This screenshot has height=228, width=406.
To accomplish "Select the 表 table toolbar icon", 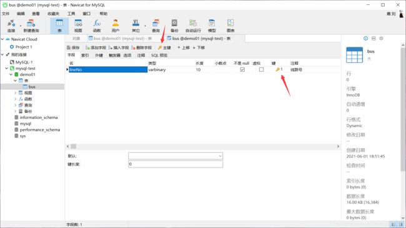I will tap(59, 26).
